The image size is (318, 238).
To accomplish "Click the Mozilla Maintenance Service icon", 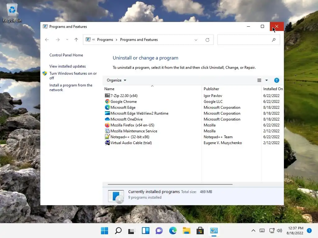I will tap(107, 131).
